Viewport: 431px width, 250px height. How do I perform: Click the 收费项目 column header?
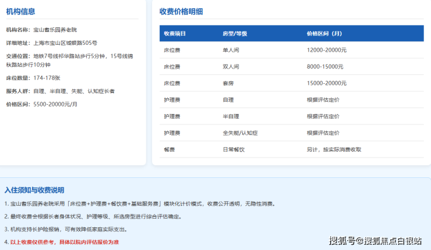[175, 34]
